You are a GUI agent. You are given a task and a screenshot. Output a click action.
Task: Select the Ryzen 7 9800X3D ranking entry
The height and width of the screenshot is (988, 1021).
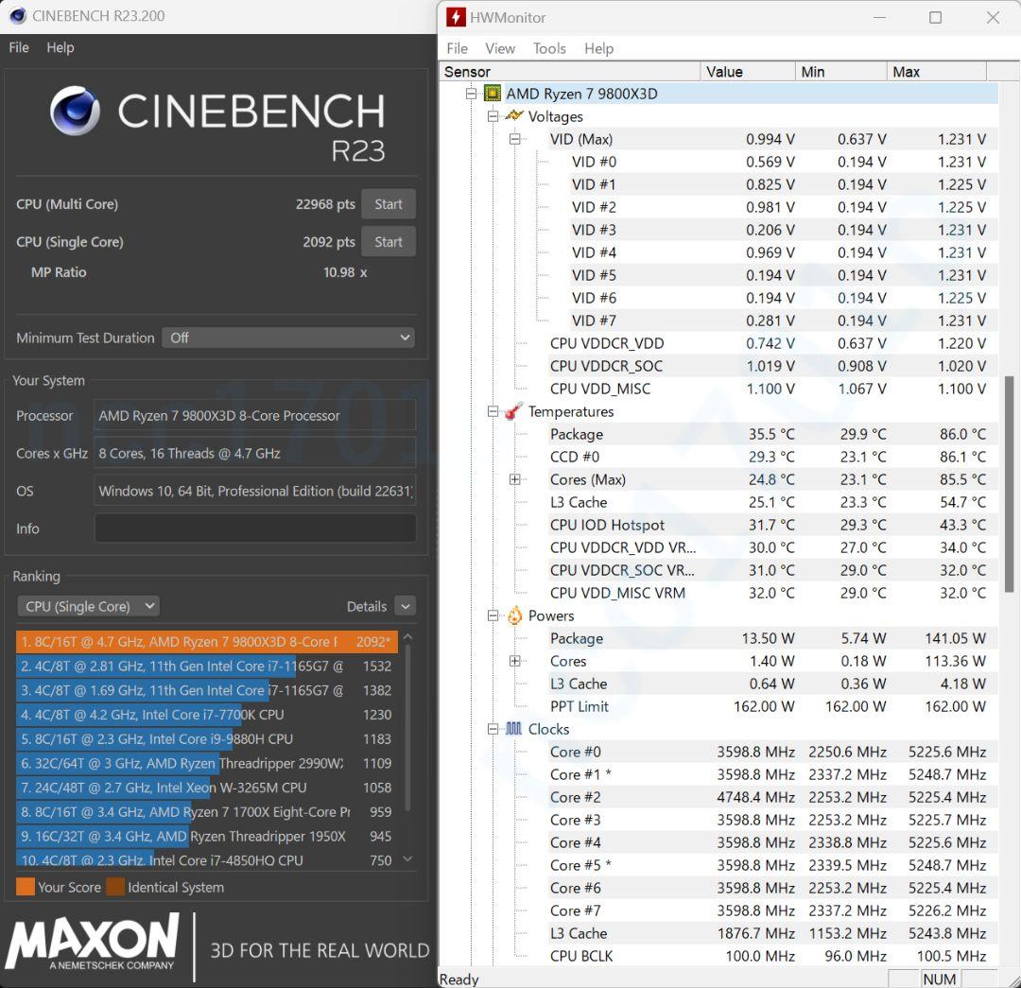coord(206,642)
